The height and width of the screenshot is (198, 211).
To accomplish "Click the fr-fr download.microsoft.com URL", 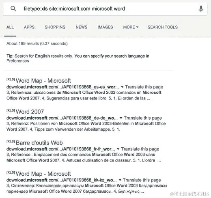I will [x=61, y=149].
